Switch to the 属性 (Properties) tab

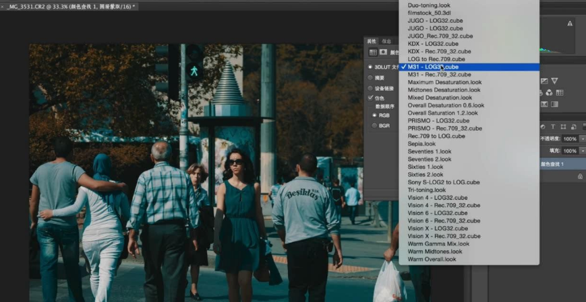tap(372, 42)
